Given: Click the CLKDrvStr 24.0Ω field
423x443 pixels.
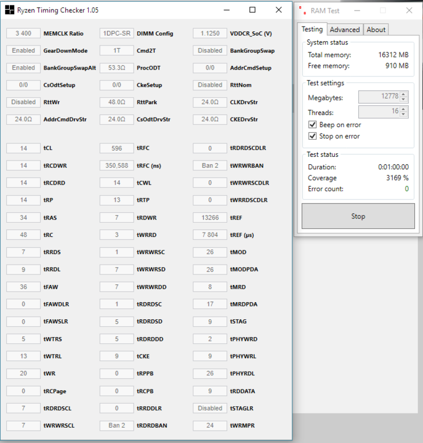Looking at the screenshot, I should (210, 102).
